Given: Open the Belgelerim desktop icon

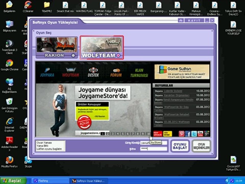Looking at the screenshot, I should (9, 7).
